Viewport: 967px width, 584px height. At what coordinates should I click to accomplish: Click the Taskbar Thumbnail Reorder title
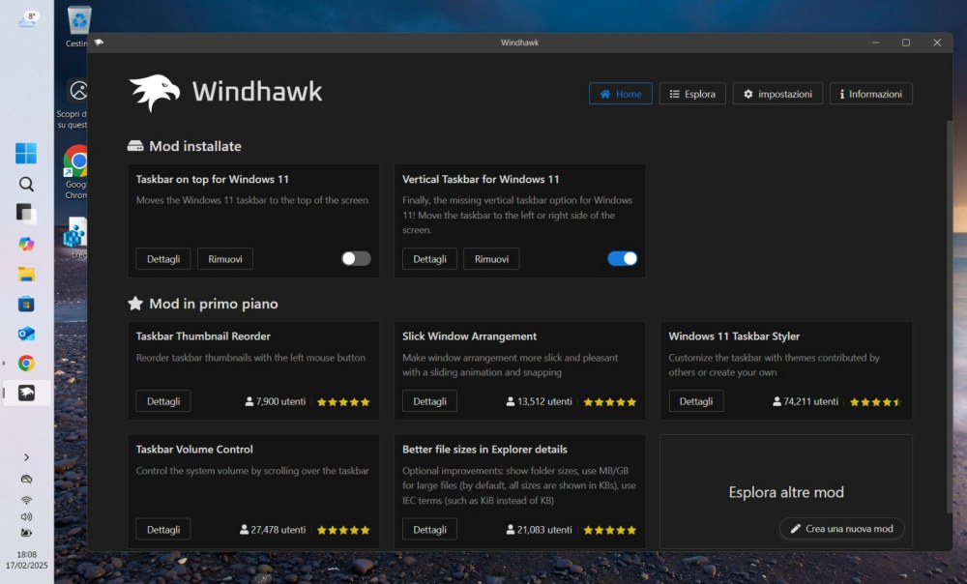click(x=203, y=336)
